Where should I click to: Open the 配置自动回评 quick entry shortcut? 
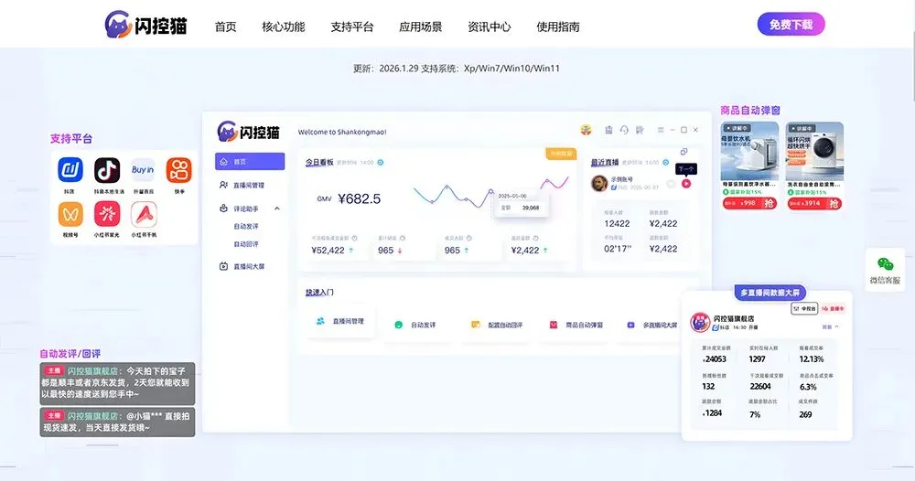pos(497,325)
